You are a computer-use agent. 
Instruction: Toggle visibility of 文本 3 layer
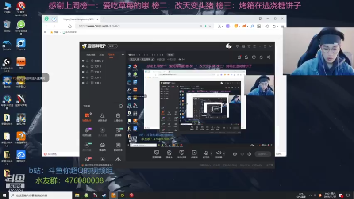(83, 66)
